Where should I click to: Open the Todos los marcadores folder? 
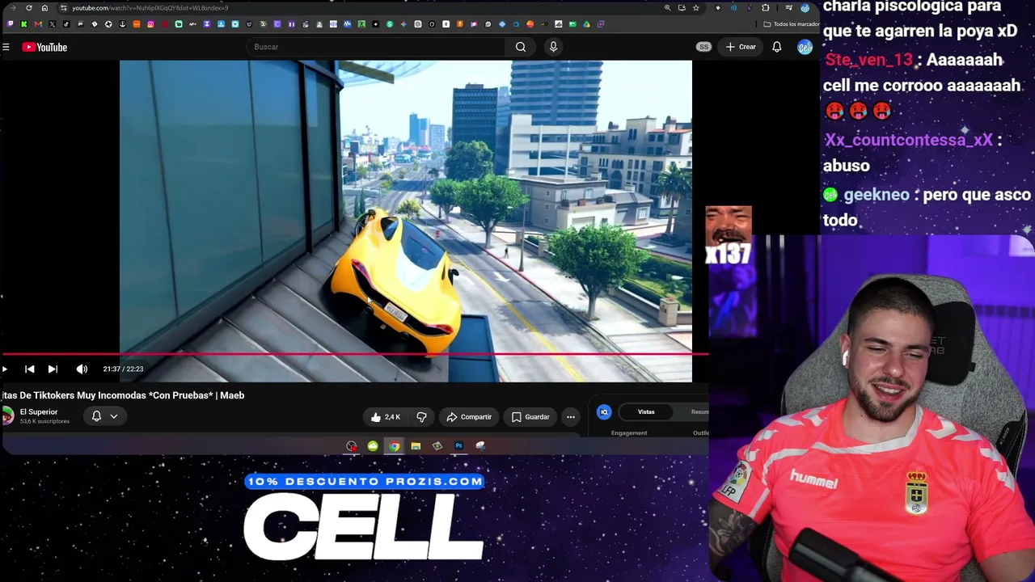(791, 24)
